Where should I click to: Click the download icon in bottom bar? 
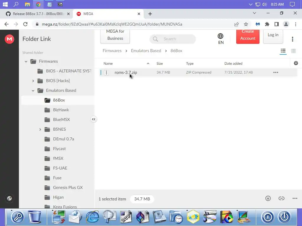click(x=268, y=198)
